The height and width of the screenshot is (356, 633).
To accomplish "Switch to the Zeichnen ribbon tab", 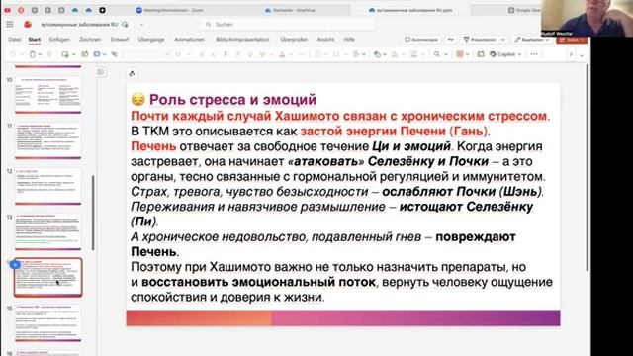I will 90,40.
